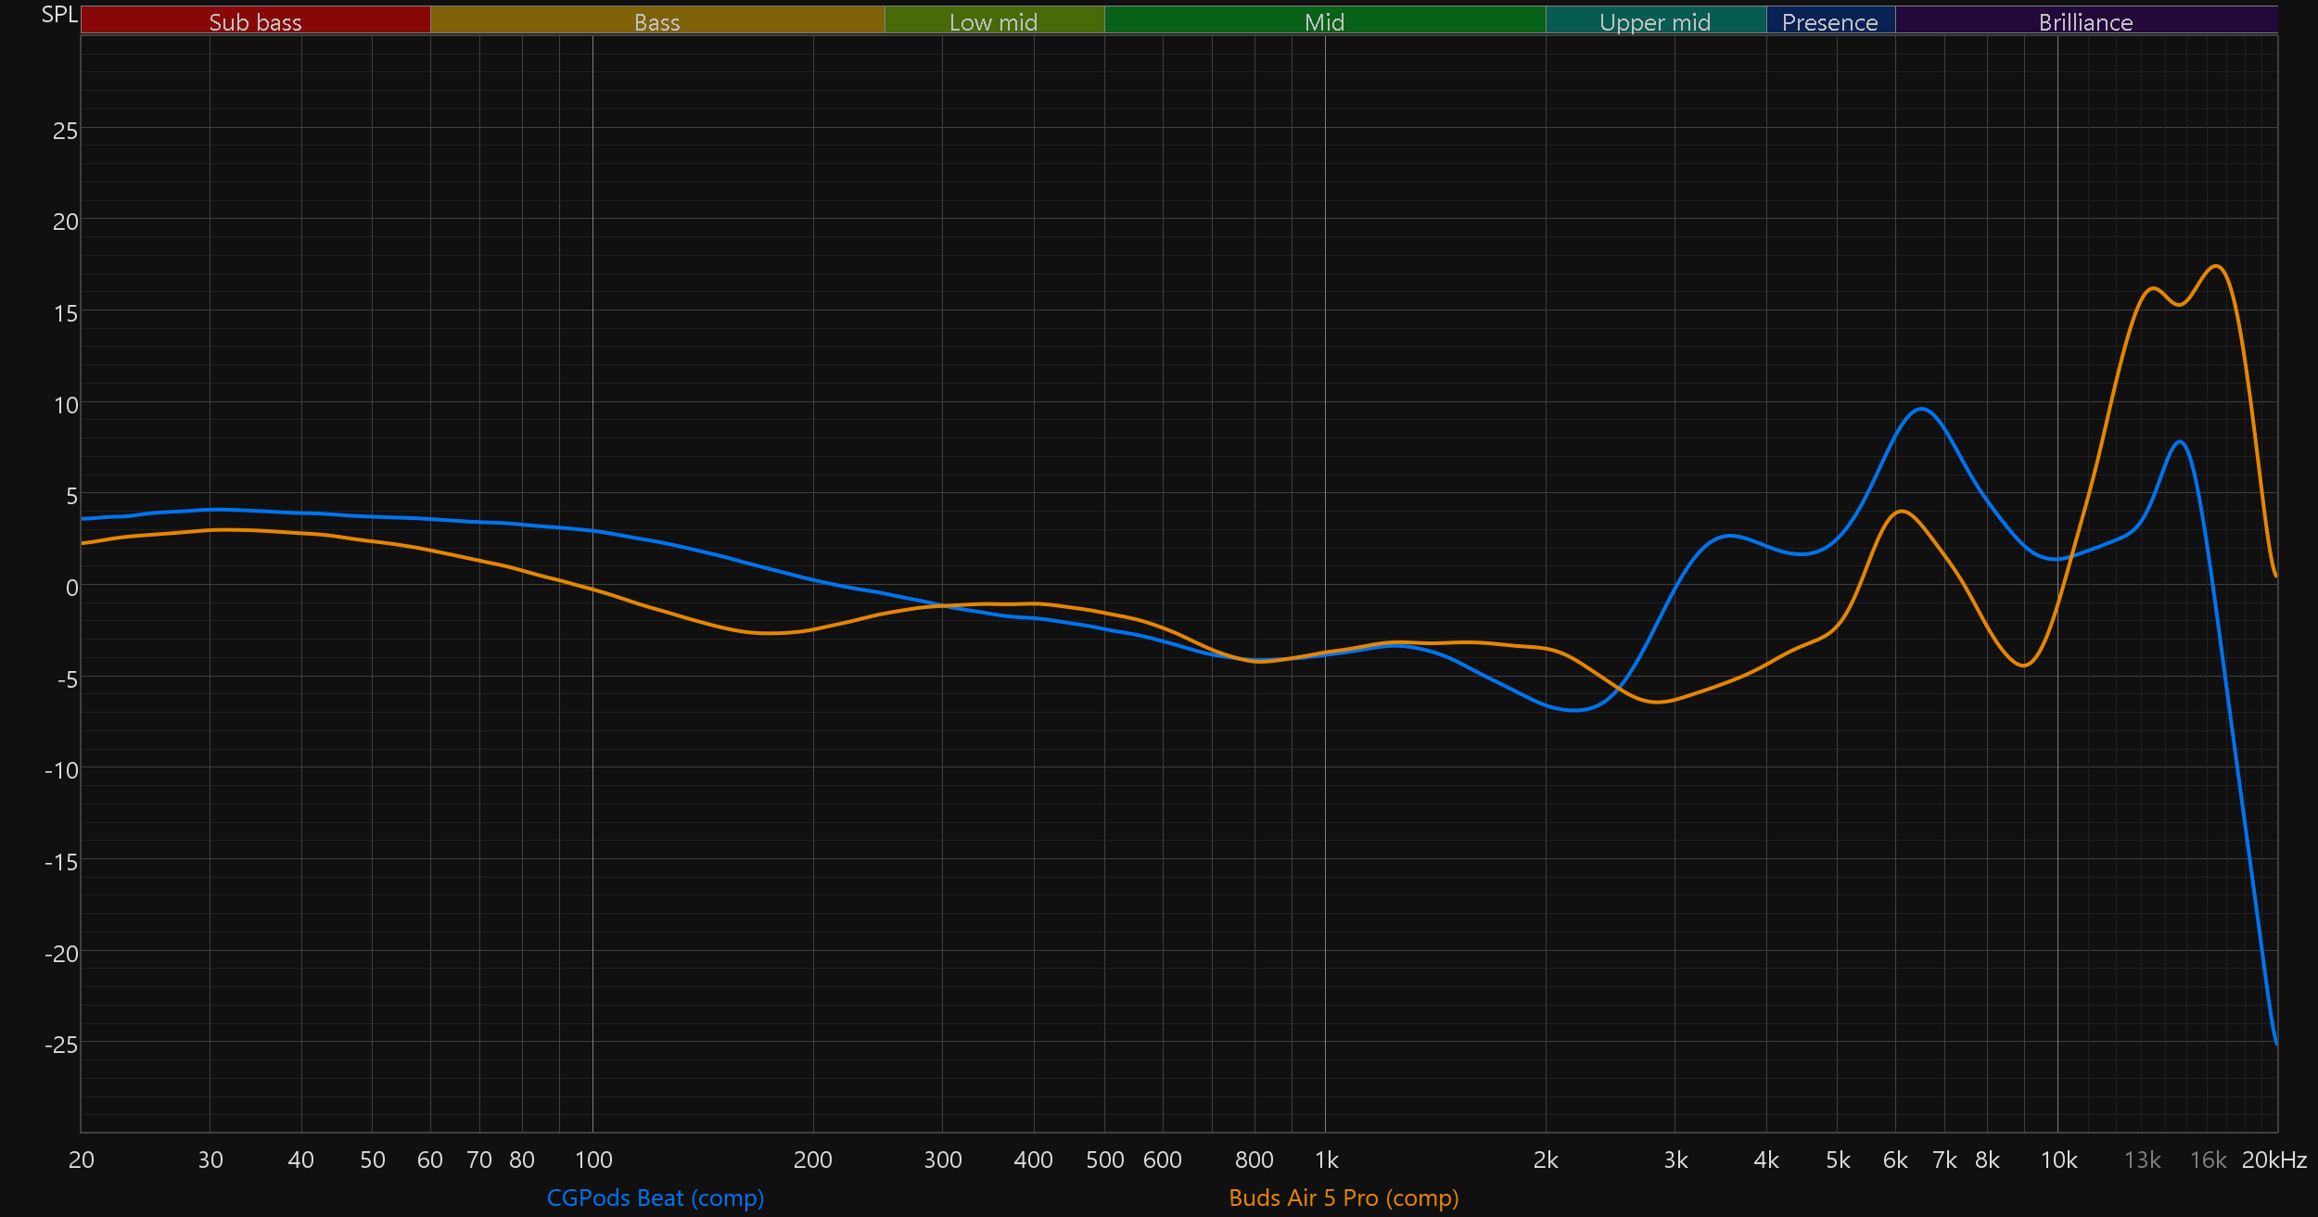This screenshot has height=1217, width=2318.
Task: Select the Bass frequency band header
Action: click(x=656, y=21)
